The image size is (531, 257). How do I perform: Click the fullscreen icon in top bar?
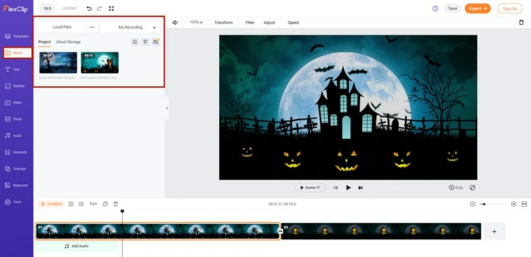(111, 8)
